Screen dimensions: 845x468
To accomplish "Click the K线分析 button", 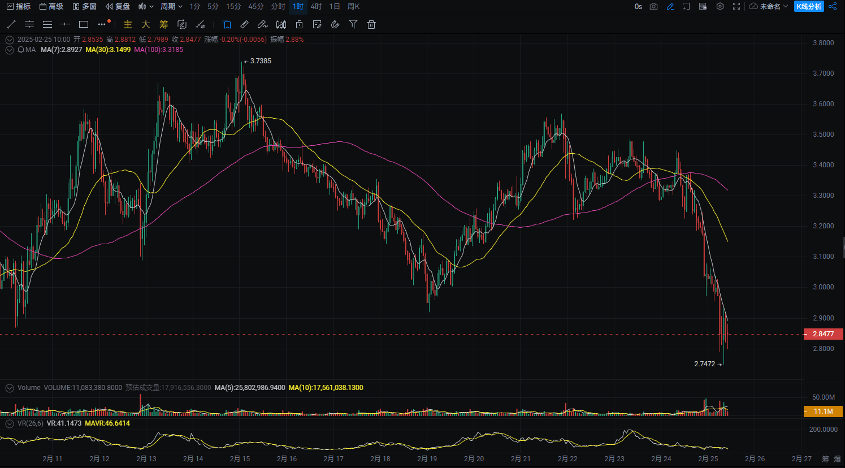I will [809, 6].
